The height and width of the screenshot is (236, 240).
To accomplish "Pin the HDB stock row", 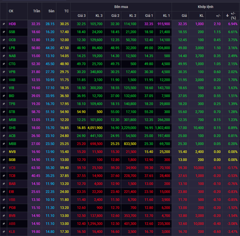I will 4,24.
